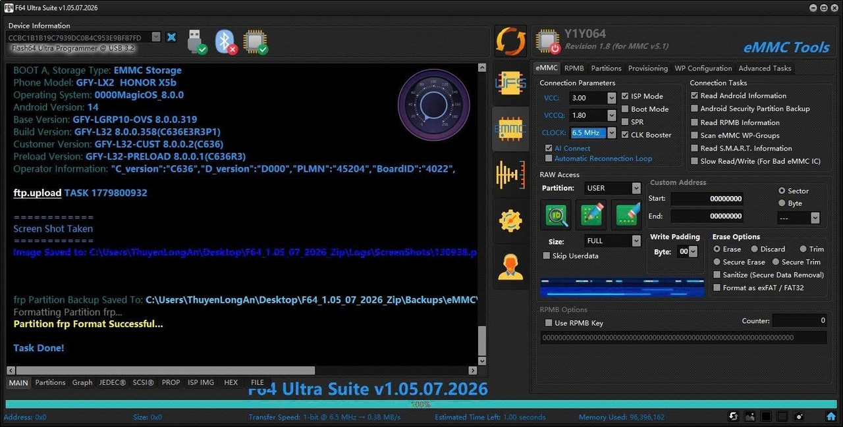Click the RAW Access write pencil icon
The height and width of the screenshot is (427, 843).
(x=591, y=215)
